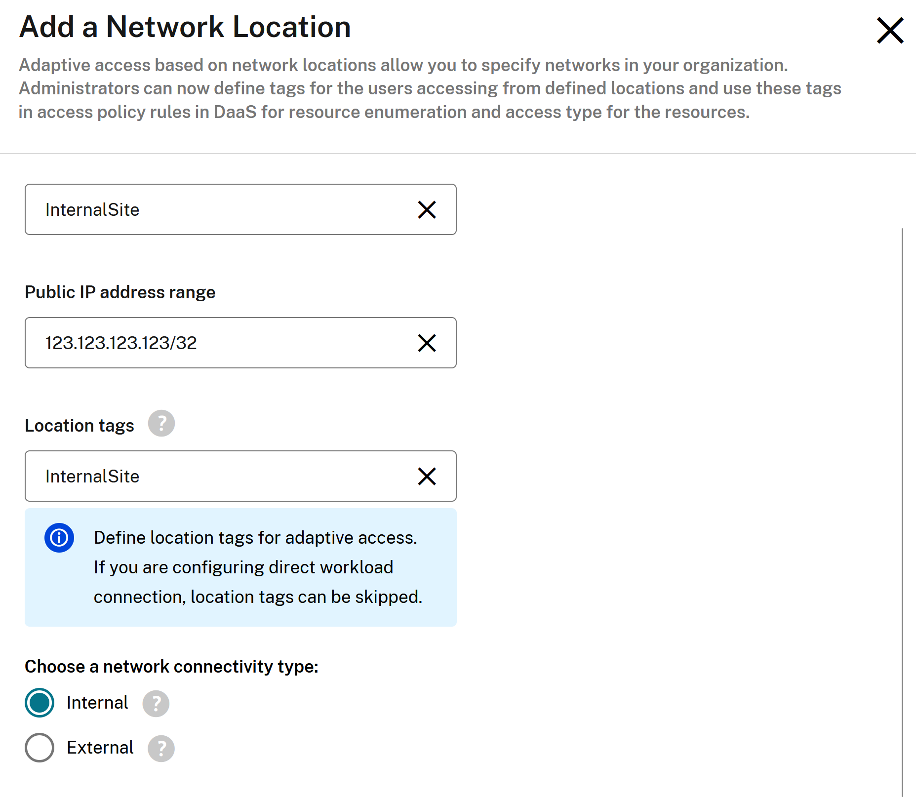Click the 'Public IP address range' label
The image size is (916, 799).
point(120,292)
